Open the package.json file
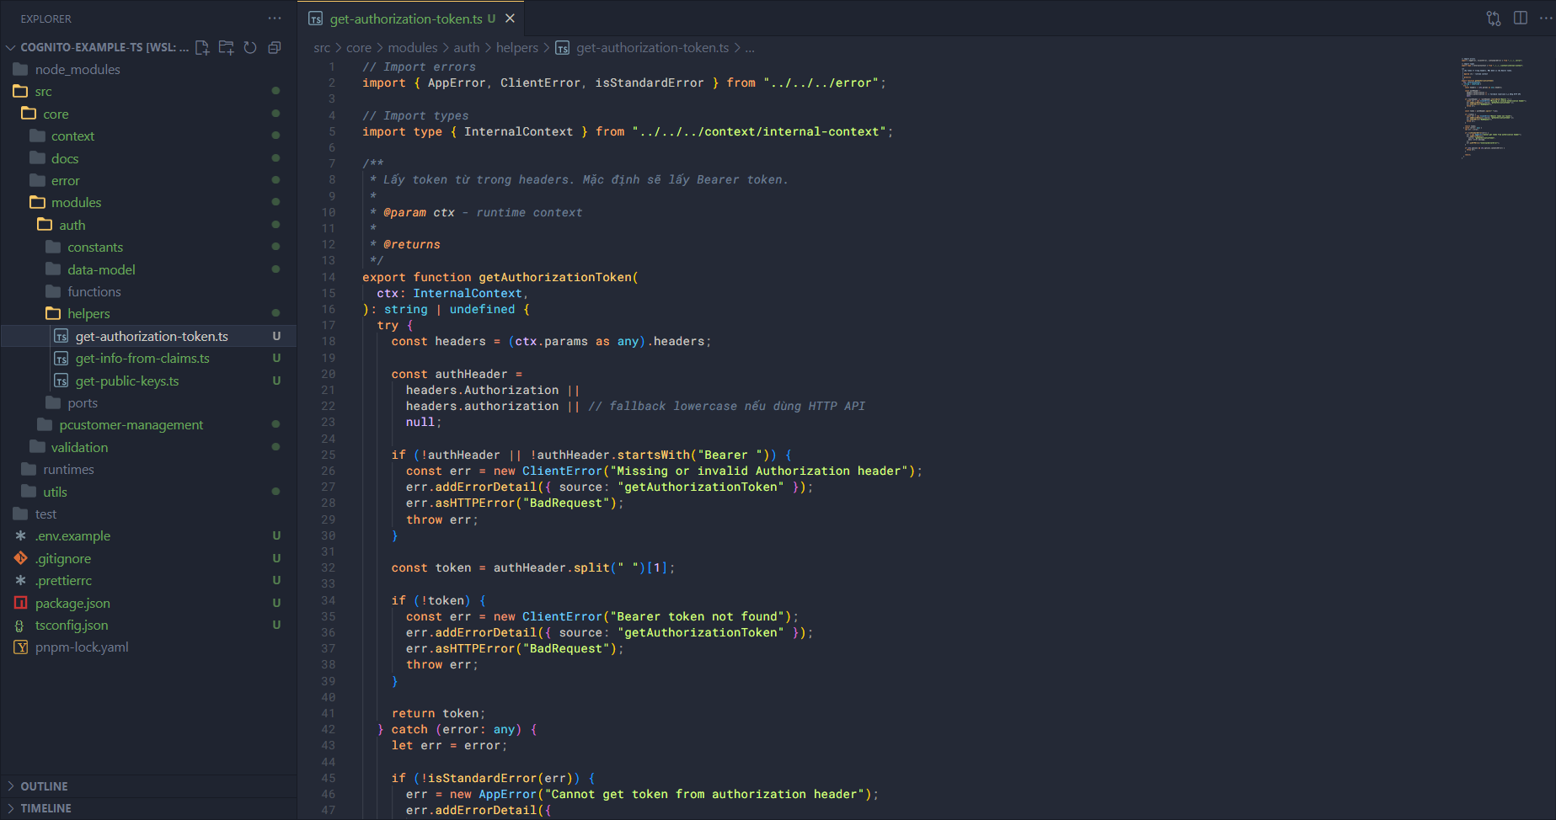This screenshot has width=1556, height=820. pyautogui.click(x=72, y=604)
